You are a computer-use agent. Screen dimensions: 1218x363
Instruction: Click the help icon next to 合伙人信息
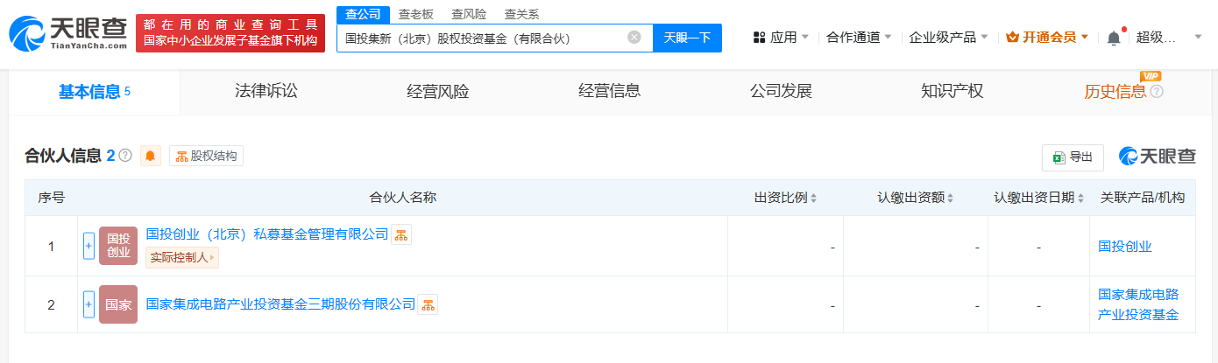125,156
